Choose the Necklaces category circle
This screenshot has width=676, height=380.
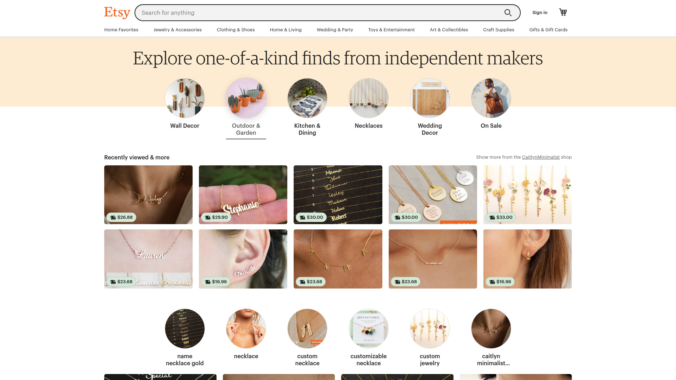[369, 98]
